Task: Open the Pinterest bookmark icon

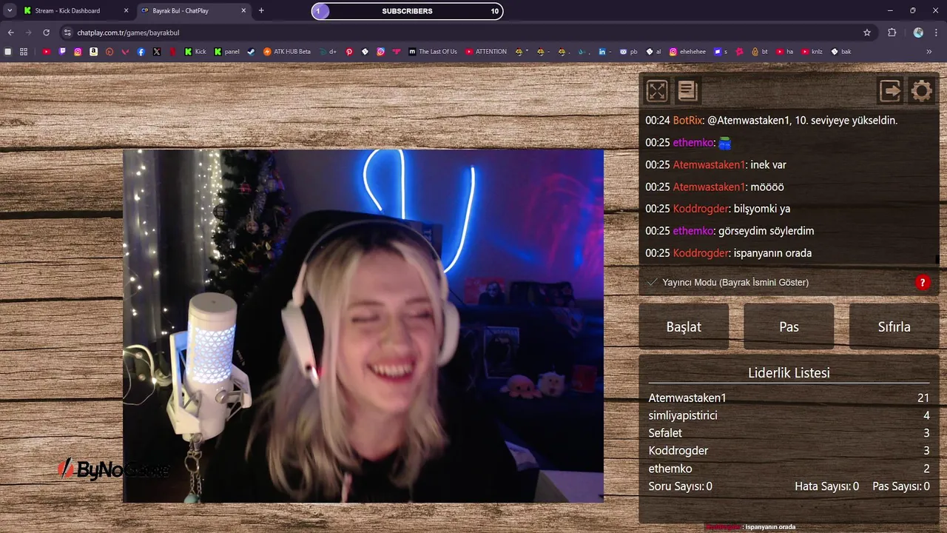Action: [x=349, y=52]
